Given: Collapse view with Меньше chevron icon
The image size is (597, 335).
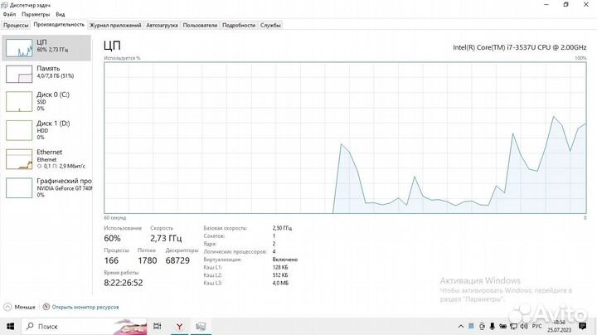Looking at the screenshot, I should [7, 307].
